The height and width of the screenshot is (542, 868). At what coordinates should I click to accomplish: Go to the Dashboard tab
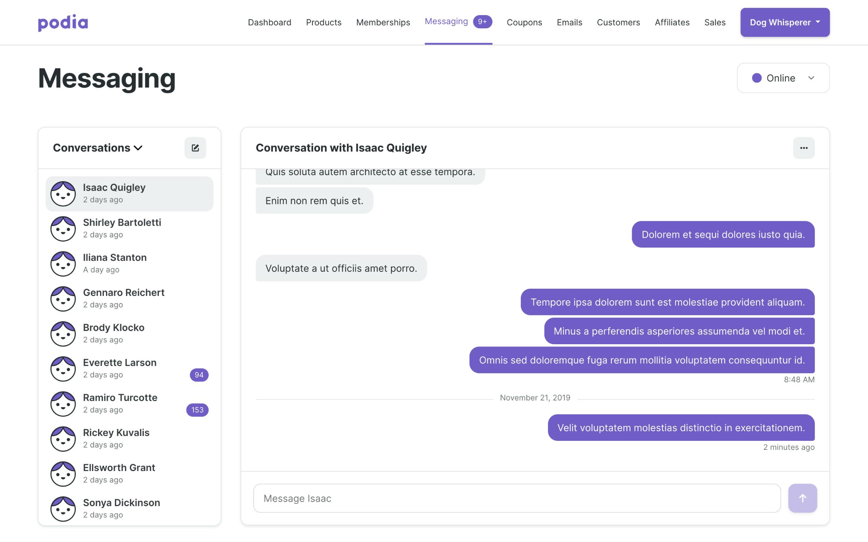pyautogui.click(x=269, y=22)
